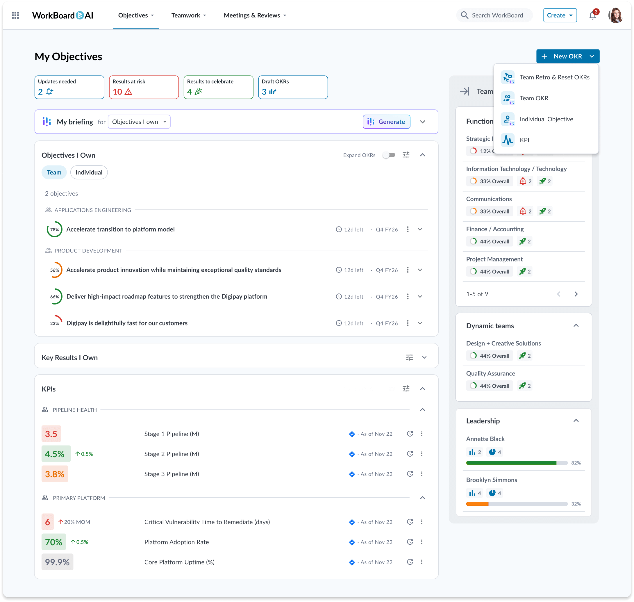
Task: Click next page arrow in the Functions panel
Action: (x=576, y=294)
